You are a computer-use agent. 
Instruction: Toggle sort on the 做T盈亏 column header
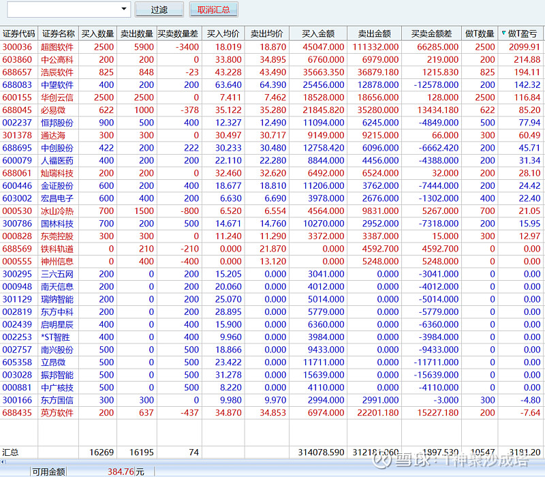pyautogui.click(x=521, y=33)
